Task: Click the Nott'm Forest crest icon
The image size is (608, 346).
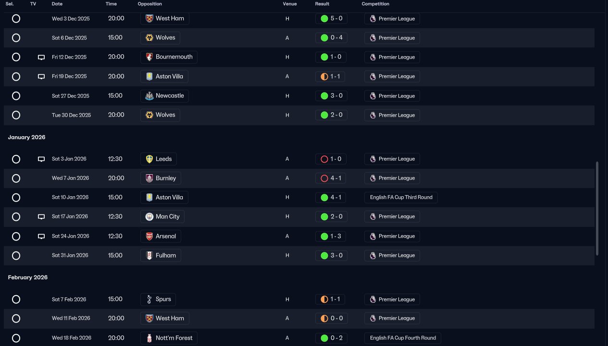Action: tap(149, 338)
